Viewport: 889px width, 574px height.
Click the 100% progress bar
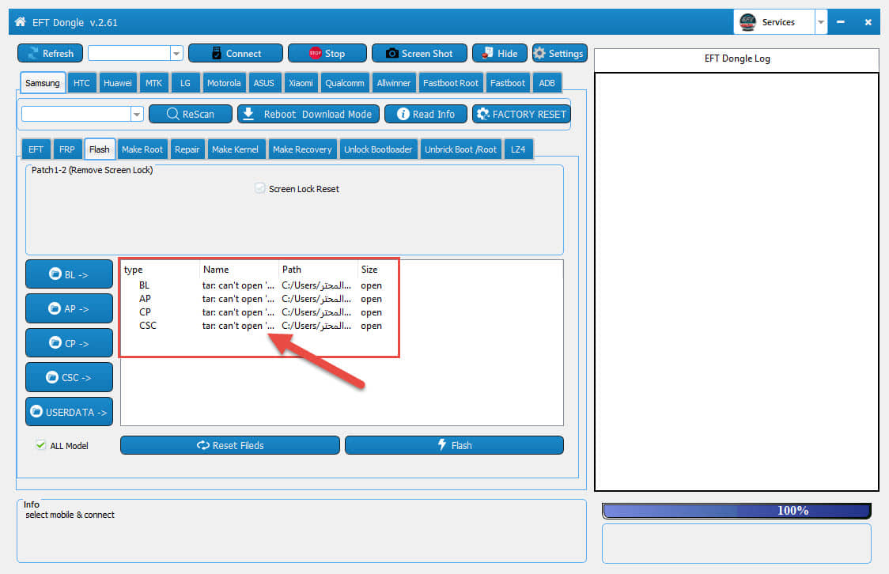tap(736, 511)
